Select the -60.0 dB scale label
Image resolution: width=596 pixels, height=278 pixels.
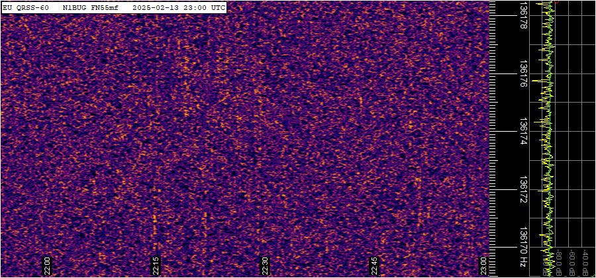572,263
